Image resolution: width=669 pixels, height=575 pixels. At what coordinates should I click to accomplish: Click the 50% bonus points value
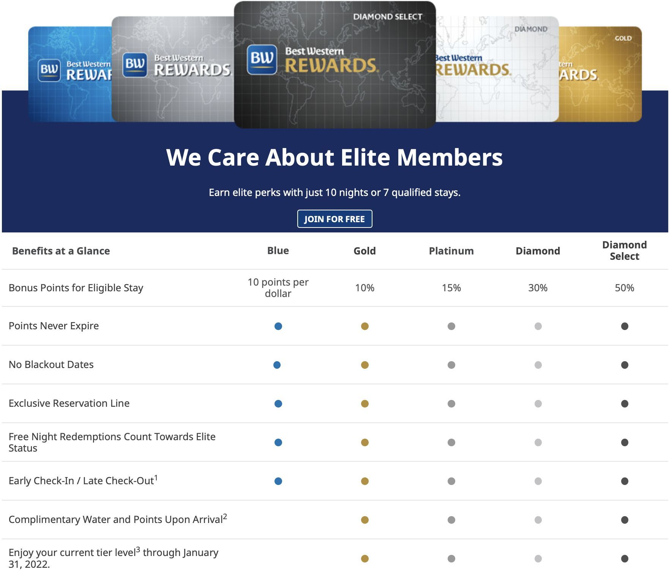pos(624,288)
